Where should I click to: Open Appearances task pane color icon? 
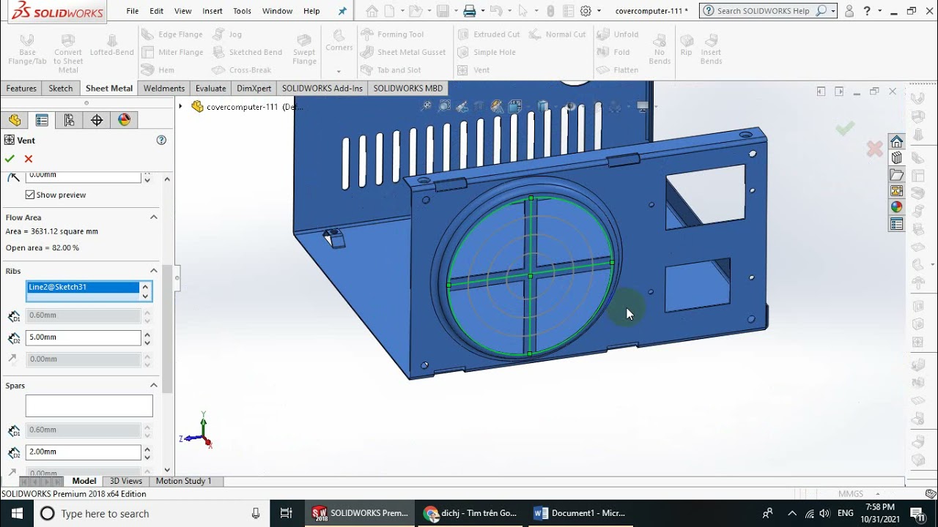897,208
